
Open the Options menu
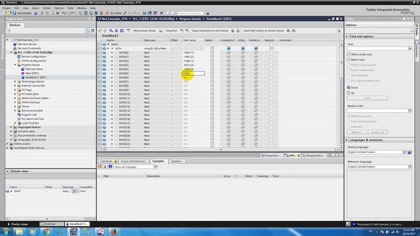click(x=58, y=8)
